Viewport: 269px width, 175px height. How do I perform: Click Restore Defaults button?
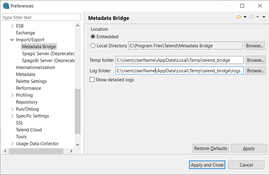tap(211, 148)
